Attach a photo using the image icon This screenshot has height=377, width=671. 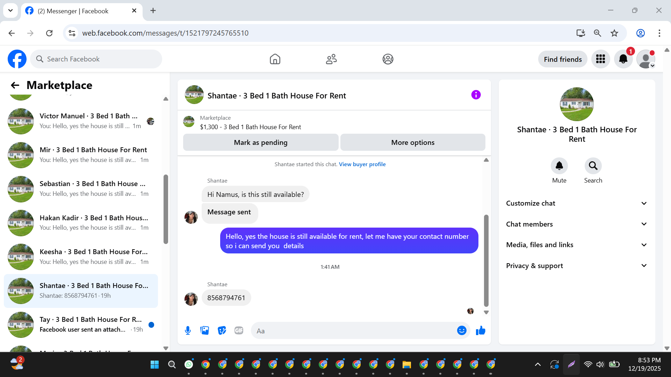coord(204,330)
